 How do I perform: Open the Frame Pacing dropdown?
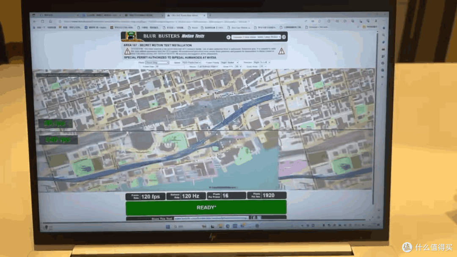coord(230,63)
